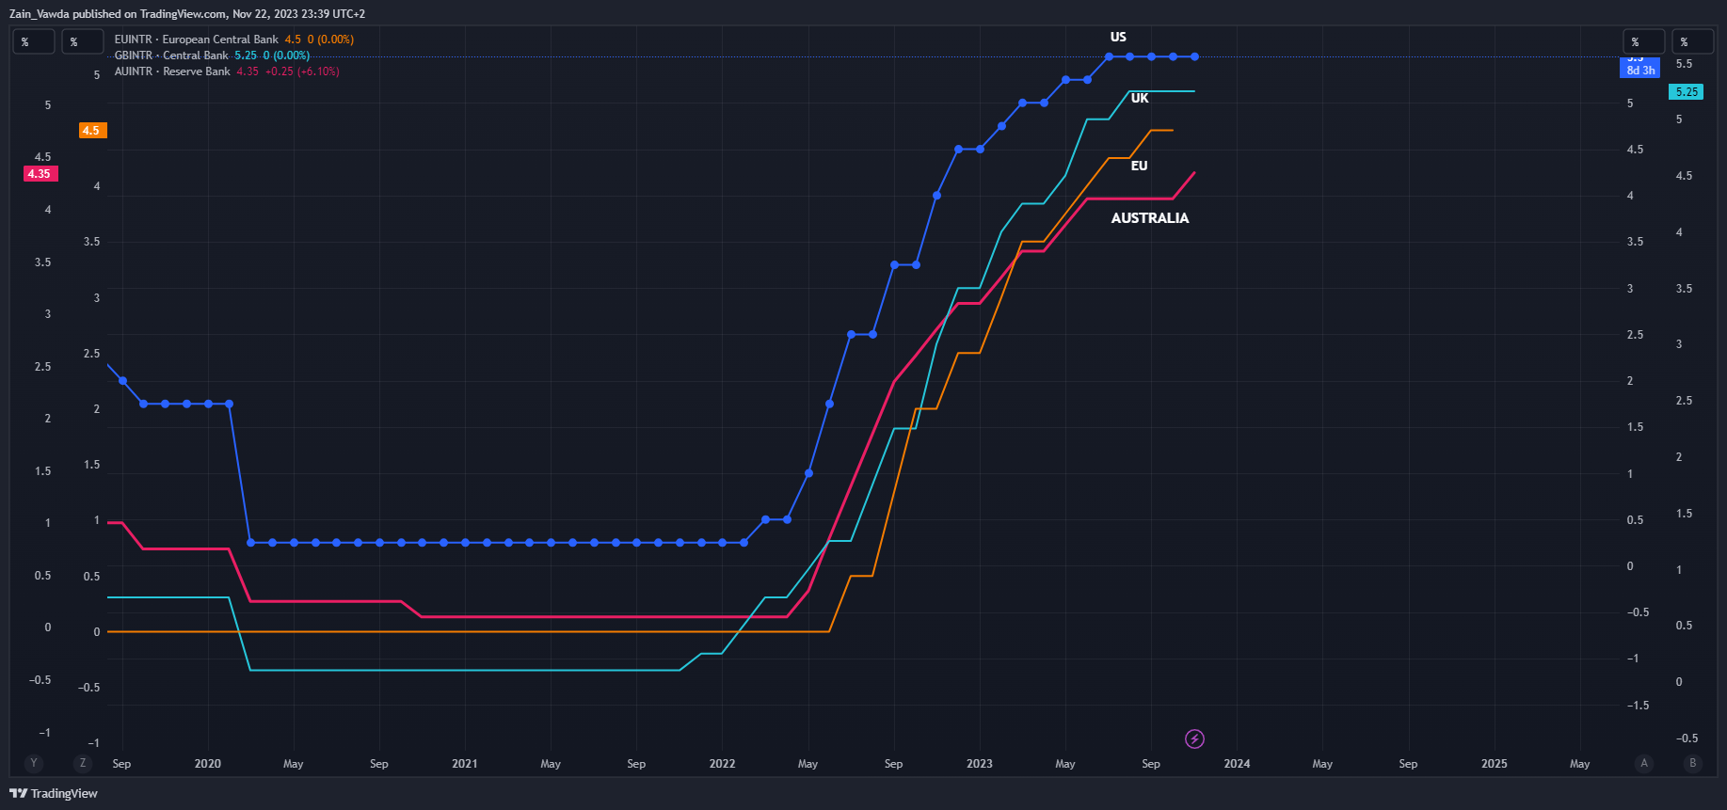Screen dimensions: 1727x810
Task: Click the 2022 label on time axis
Action: [722, 764]
